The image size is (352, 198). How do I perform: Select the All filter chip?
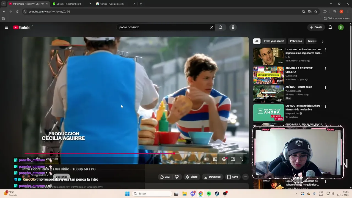pyautogui.click(x=257, y=41)
